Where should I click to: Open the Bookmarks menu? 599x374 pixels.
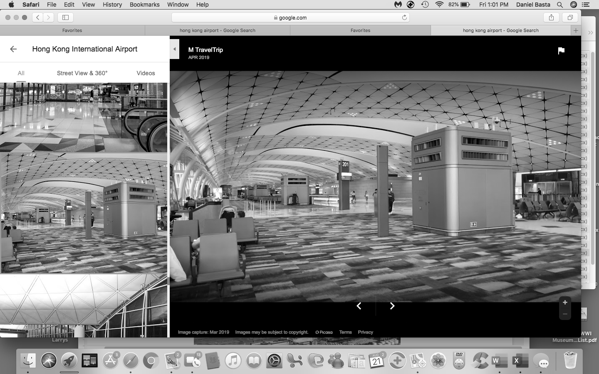click(144, 5)
